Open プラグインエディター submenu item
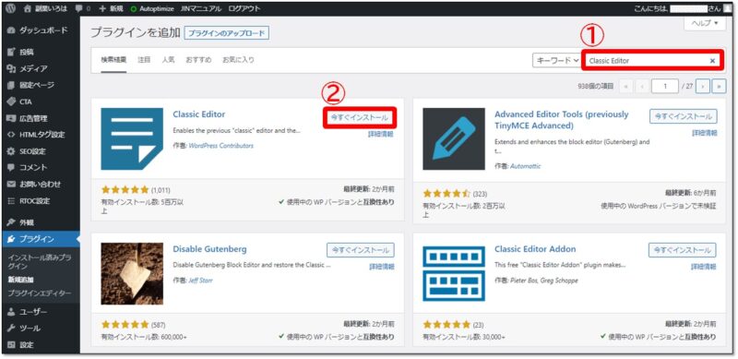This screenshot has height=359, width=738. tap(40, 293)
